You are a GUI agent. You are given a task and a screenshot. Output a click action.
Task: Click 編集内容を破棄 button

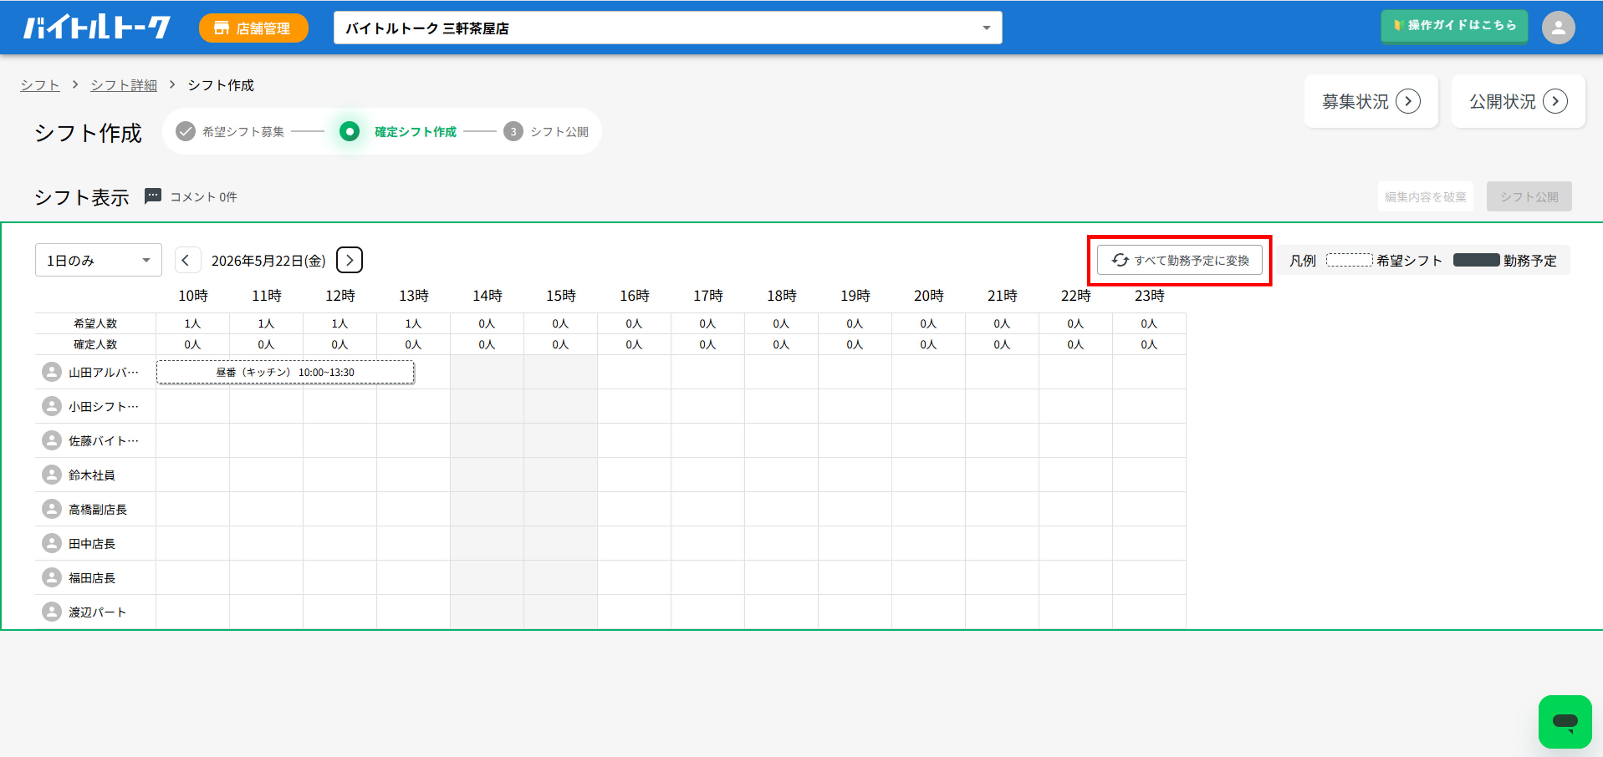click(x=1425, y=197)
